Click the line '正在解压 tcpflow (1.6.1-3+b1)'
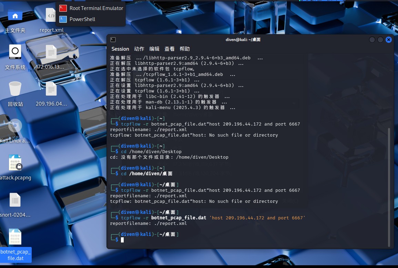 coord(155,80)
